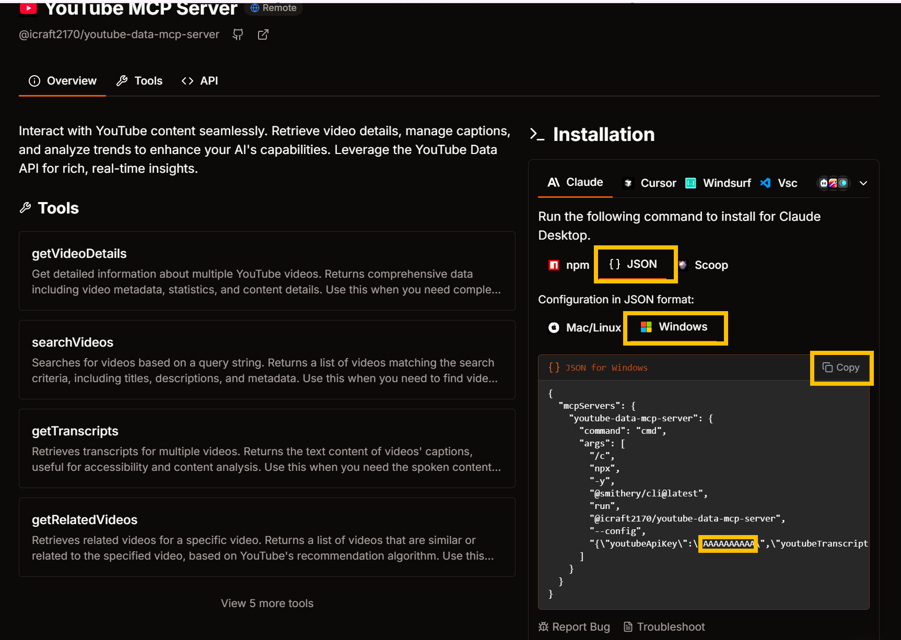Select the Mac/Linux configuration option
The width and height of the screenshot is (901, 640).
coord(584,328)
